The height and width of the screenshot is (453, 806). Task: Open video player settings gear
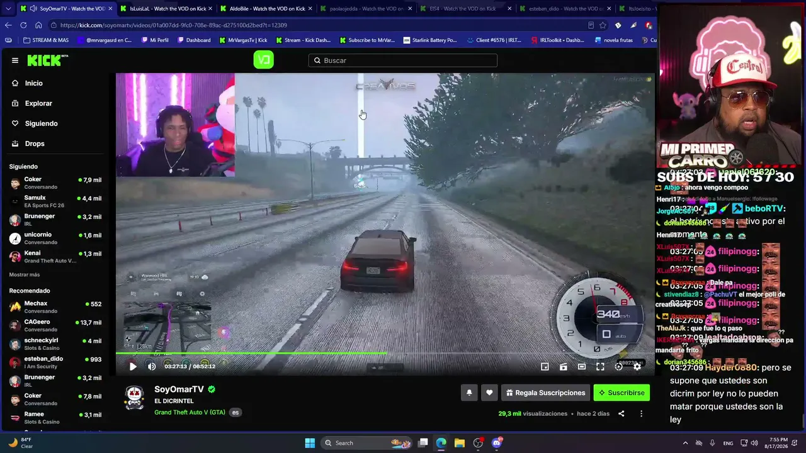pyautogui.click(x=637, y=366)
